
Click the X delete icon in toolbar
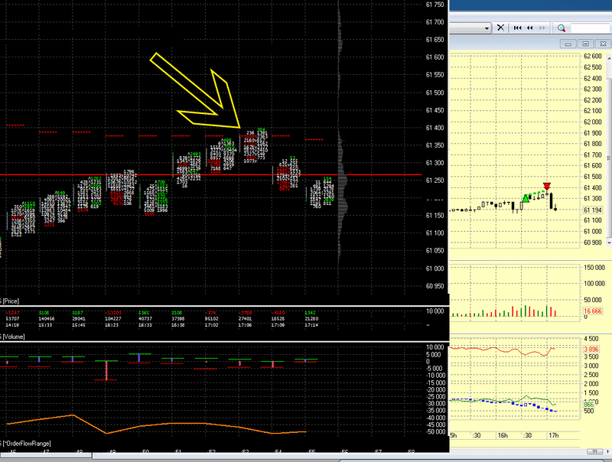[500, 28]
